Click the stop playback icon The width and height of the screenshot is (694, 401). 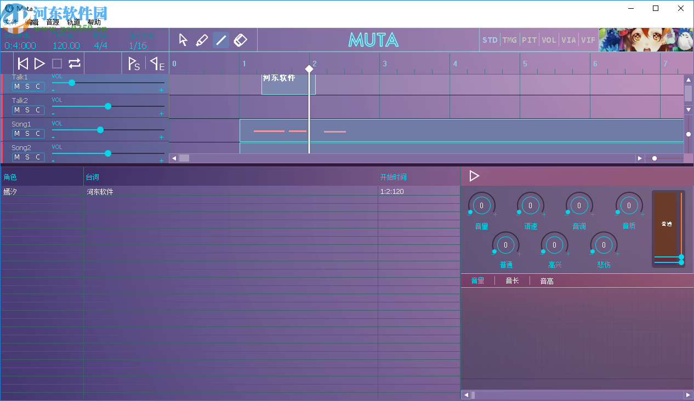pyautogui.click(x=56, y=63)
